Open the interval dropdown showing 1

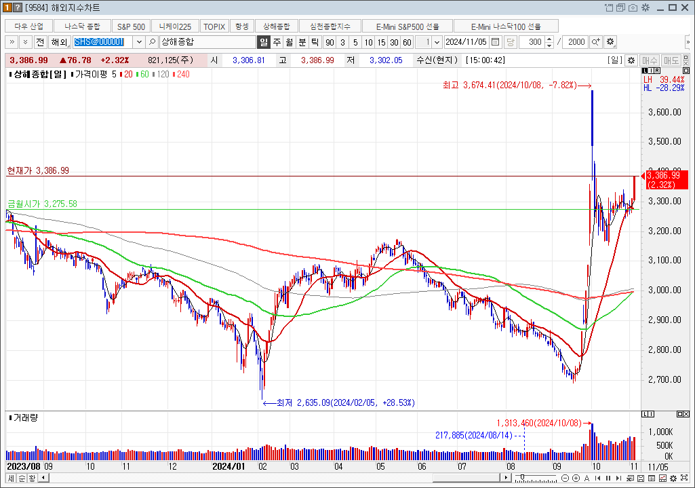coord(437,42)
